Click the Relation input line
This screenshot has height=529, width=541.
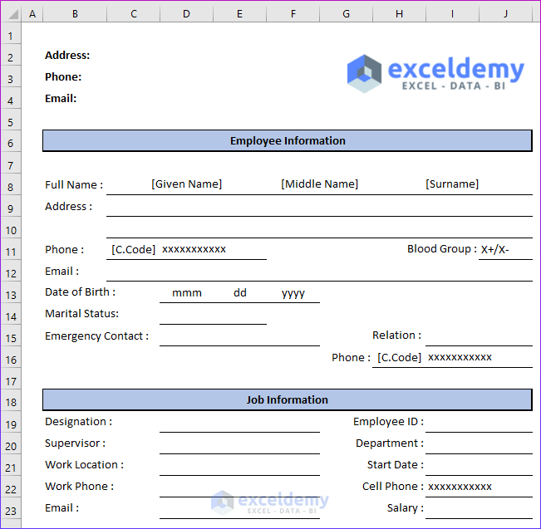coord(479,336)
